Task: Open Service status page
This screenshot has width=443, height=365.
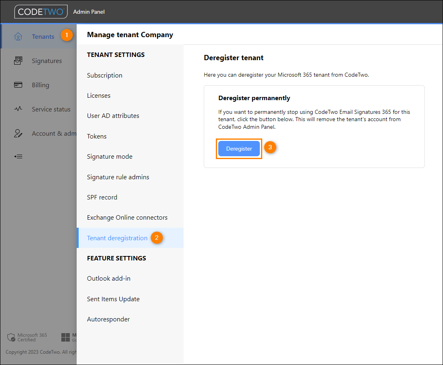Action: 38,109
